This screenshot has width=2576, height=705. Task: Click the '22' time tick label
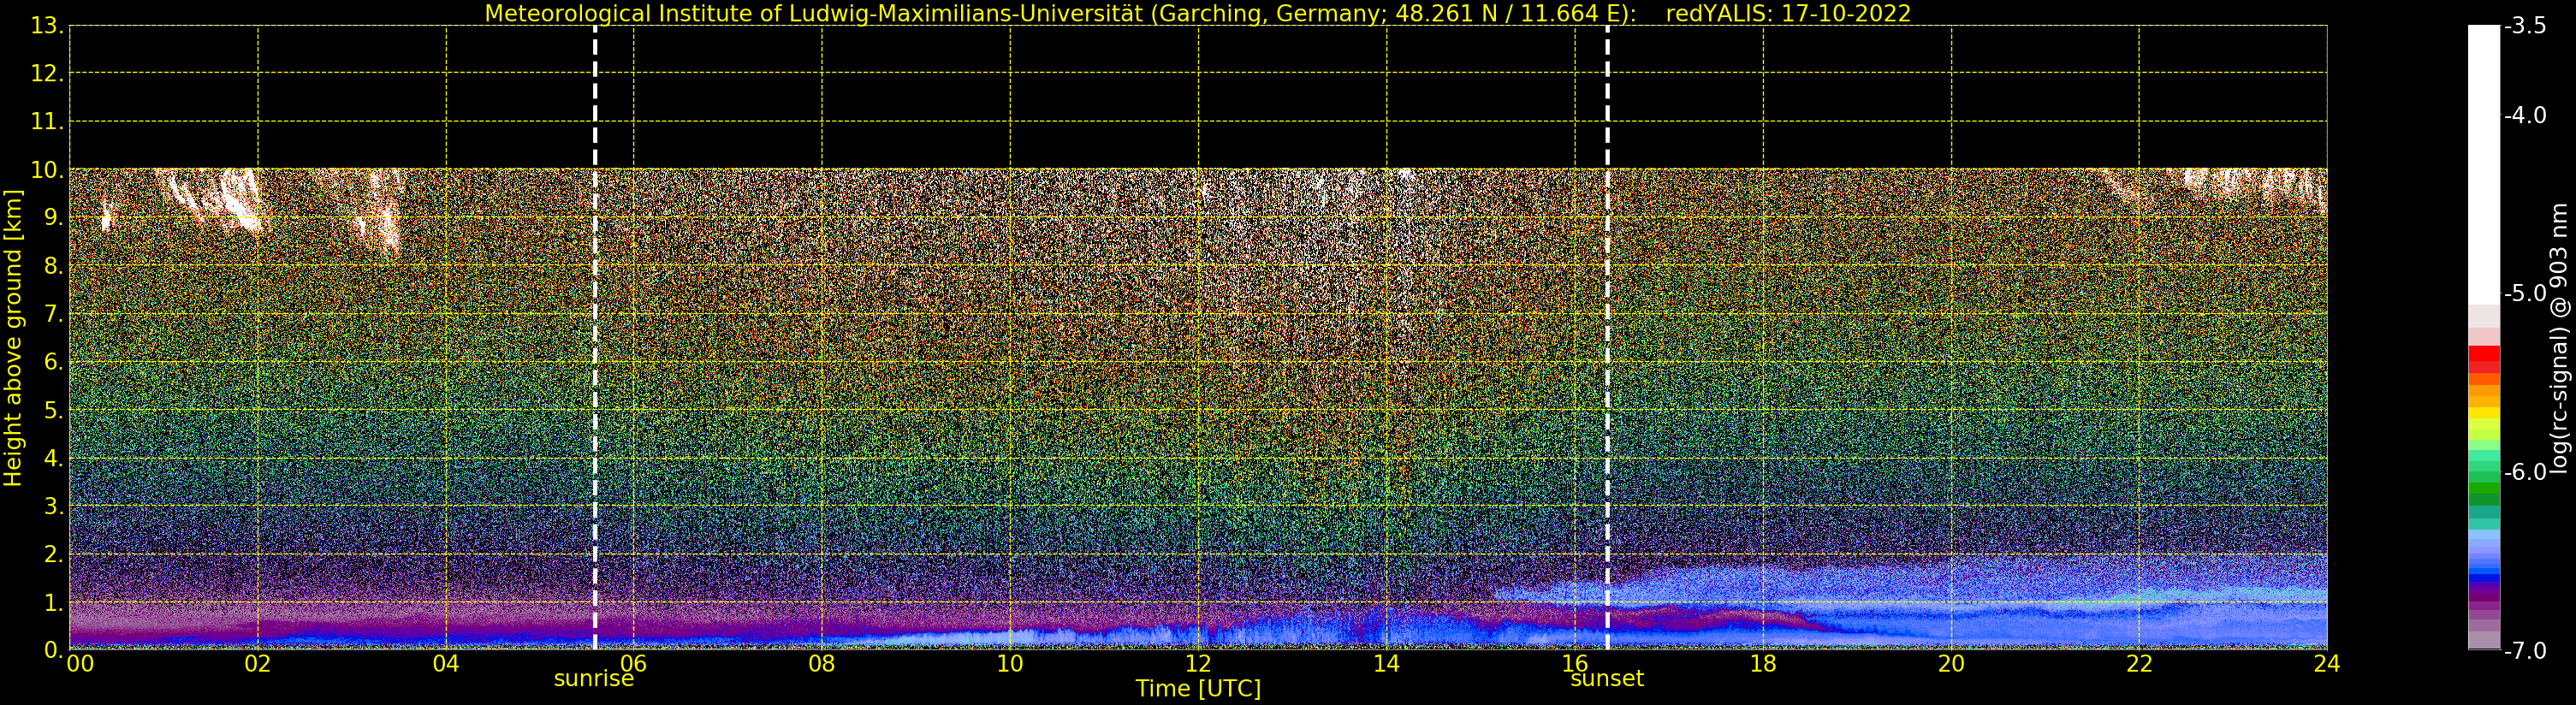point(2139,664)
